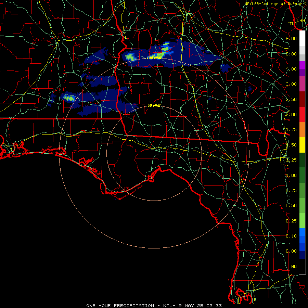Click the "1.00" legend label
308x308 pixels.
(x=291, y=176)
